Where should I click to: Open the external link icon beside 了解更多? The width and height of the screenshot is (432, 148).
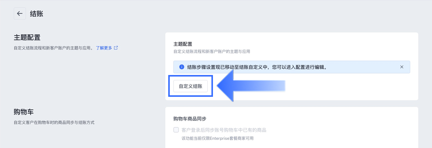pyautogui.click(x=116, y=48)
